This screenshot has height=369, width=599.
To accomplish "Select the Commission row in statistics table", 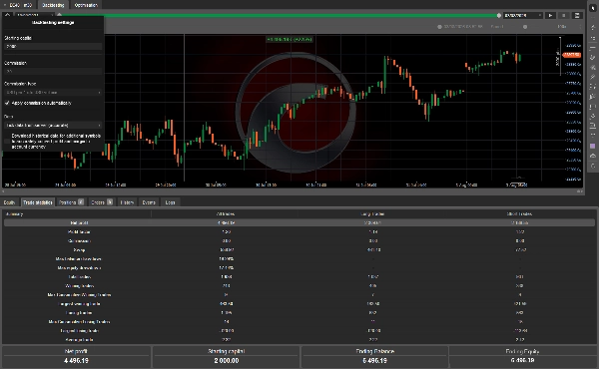I will tap(299, 240).
